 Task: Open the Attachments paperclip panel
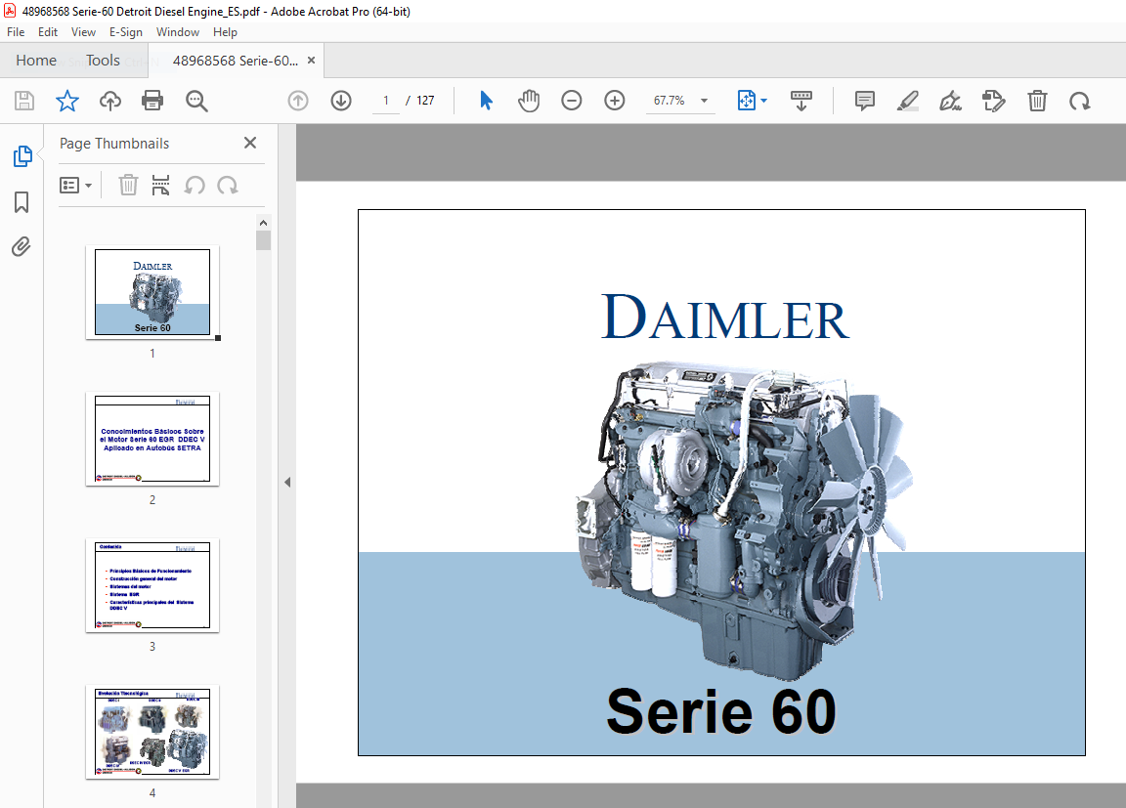coord(21,247)
